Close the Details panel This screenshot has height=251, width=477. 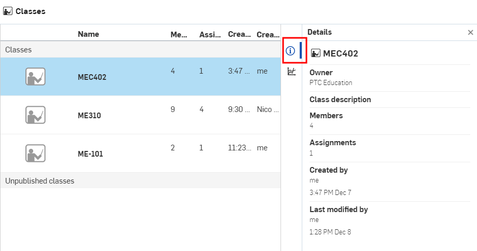(x=470, y=32)
